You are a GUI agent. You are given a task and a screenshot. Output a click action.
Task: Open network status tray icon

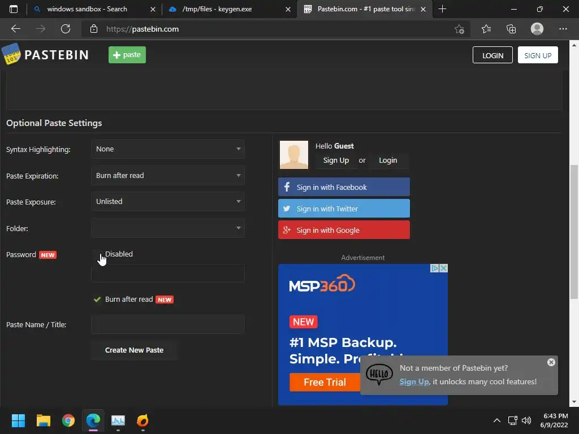[512, 420]
